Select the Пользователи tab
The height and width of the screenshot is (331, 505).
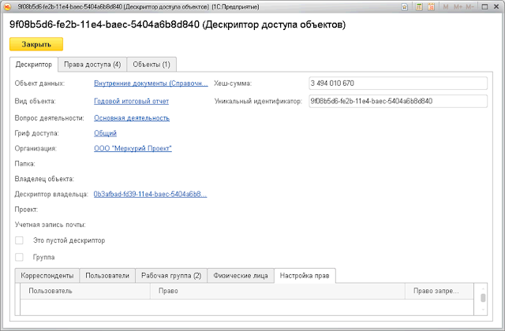[107, 276]
